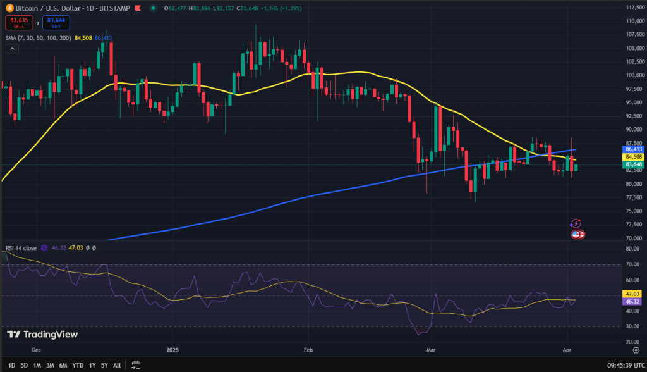Viewport: 647px width, 372px height.
Task: Select the All time range
Action: pos(117,366)
